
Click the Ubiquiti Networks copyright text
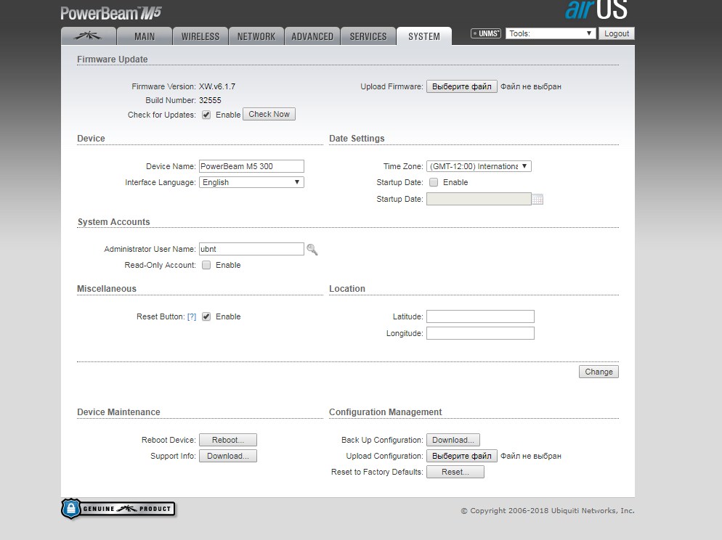pos(548,510)
